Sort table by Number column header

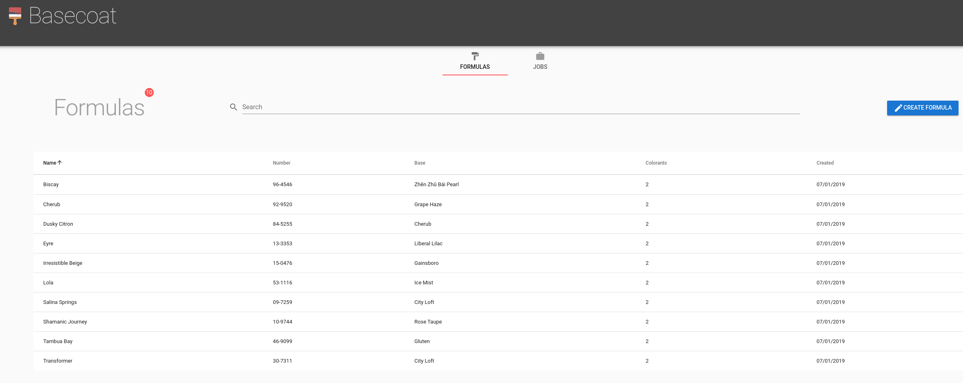tap(281, 163)
